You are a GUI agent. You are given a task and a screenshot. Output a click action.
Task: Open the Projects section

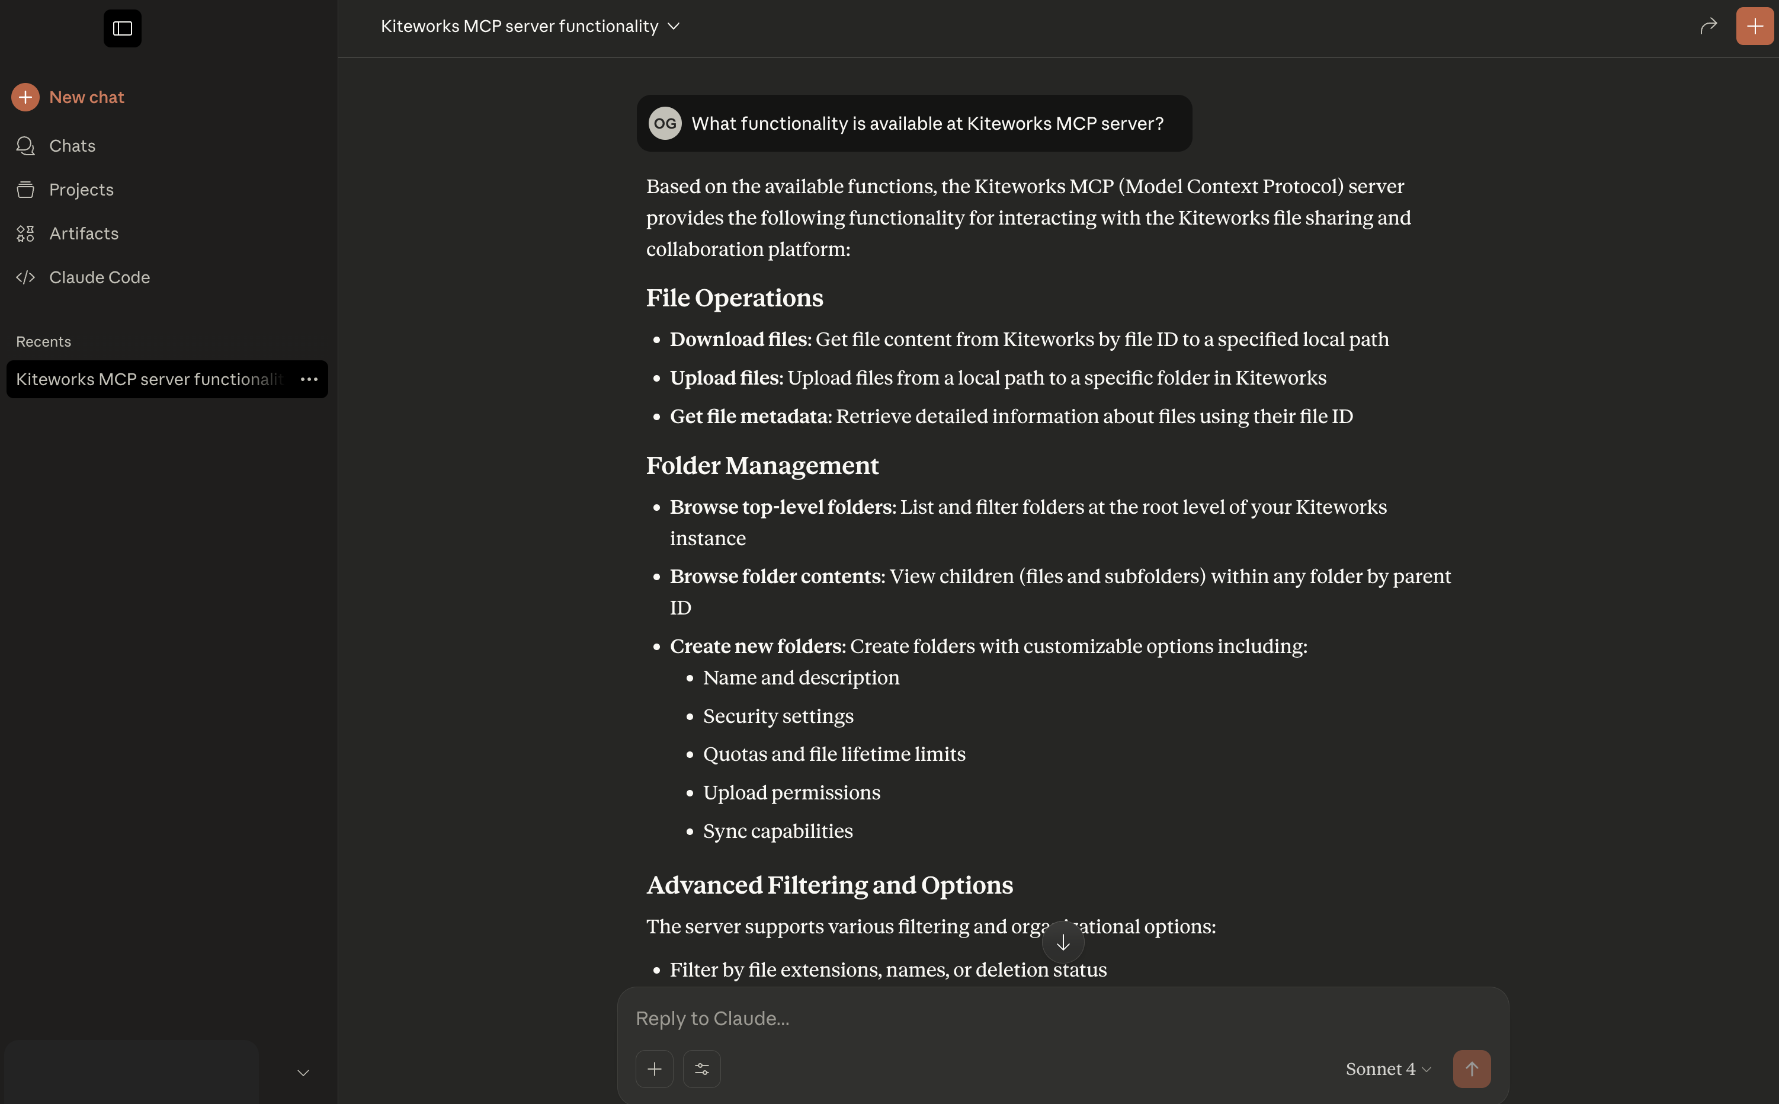[81, 190]
